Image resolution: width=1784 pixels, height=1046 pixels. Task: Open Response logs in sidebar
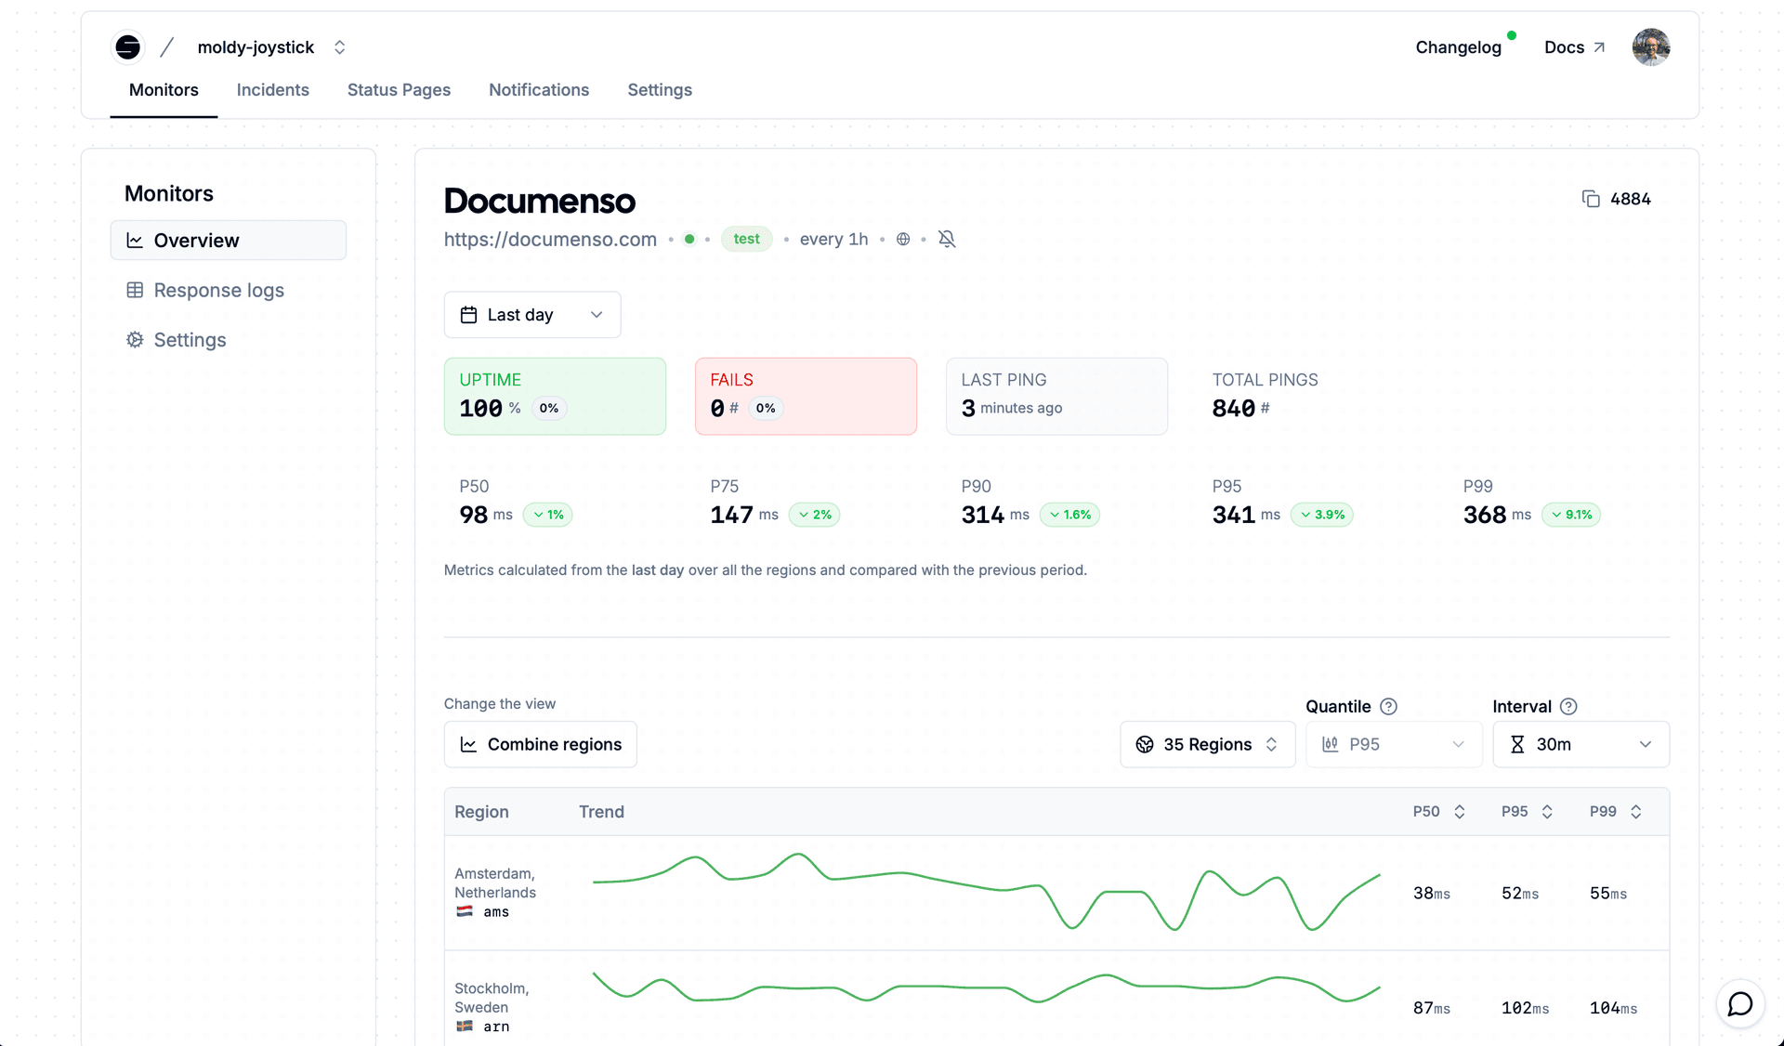(218, 290)
